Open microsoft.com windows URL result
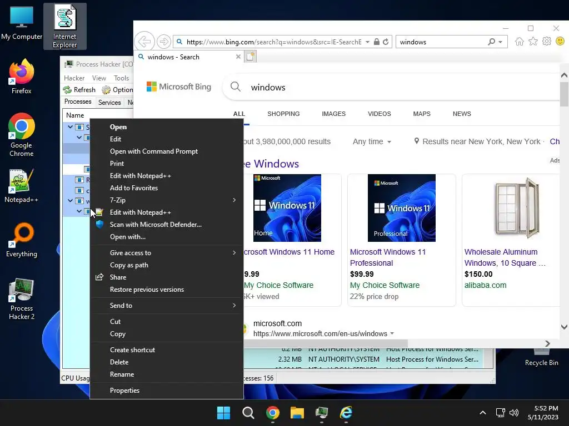Image resolution: width=569 pixels, height=426 pixels. click(x=320, y=333)
